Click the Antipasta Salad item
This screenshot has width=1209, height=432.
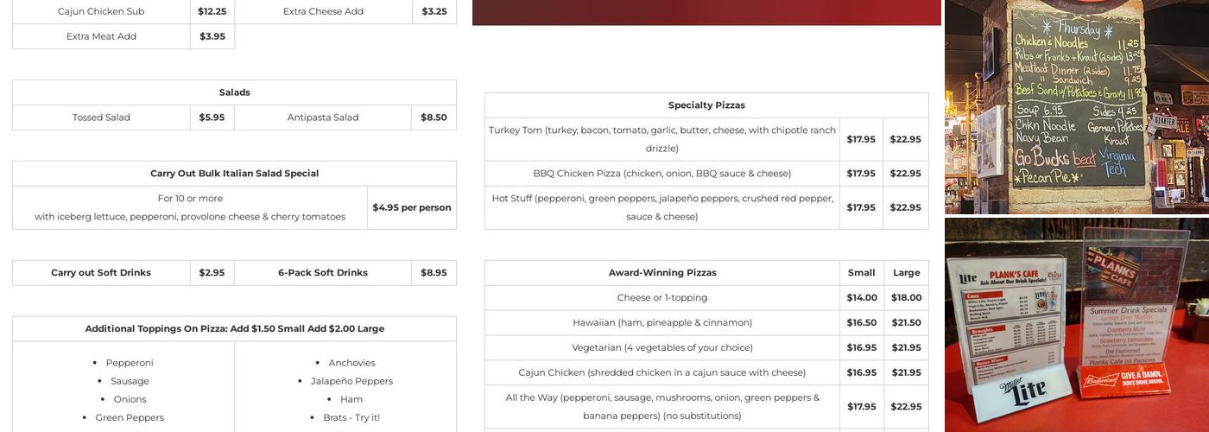pyautogui.click(x=323, y=118)
